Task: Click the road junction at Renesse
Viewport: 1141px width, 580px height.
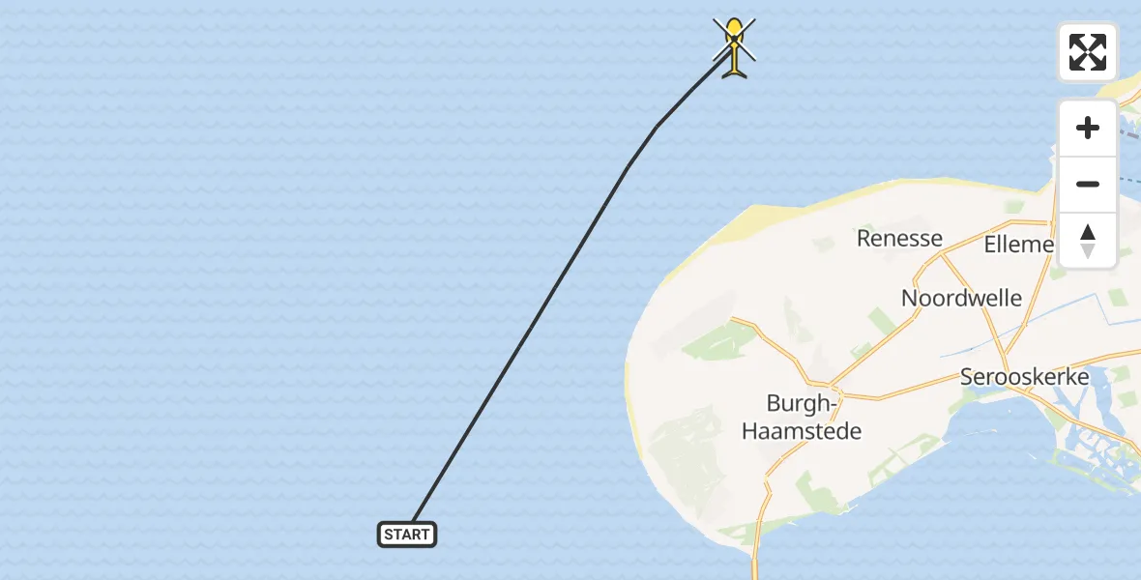Action: (x=941, y=254)
